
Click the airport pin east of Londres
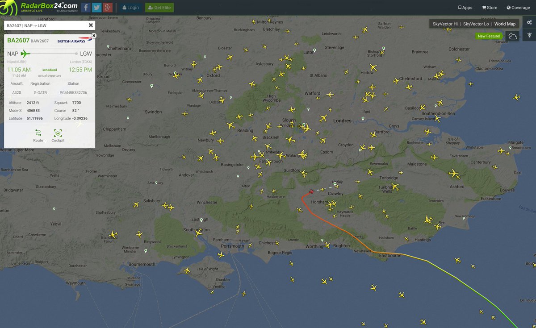363,119
